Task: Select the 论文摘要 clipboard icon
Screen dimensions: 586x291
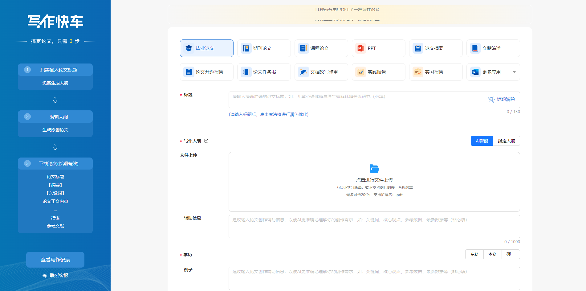Action: pyautogui.click(x=417, y=48)
